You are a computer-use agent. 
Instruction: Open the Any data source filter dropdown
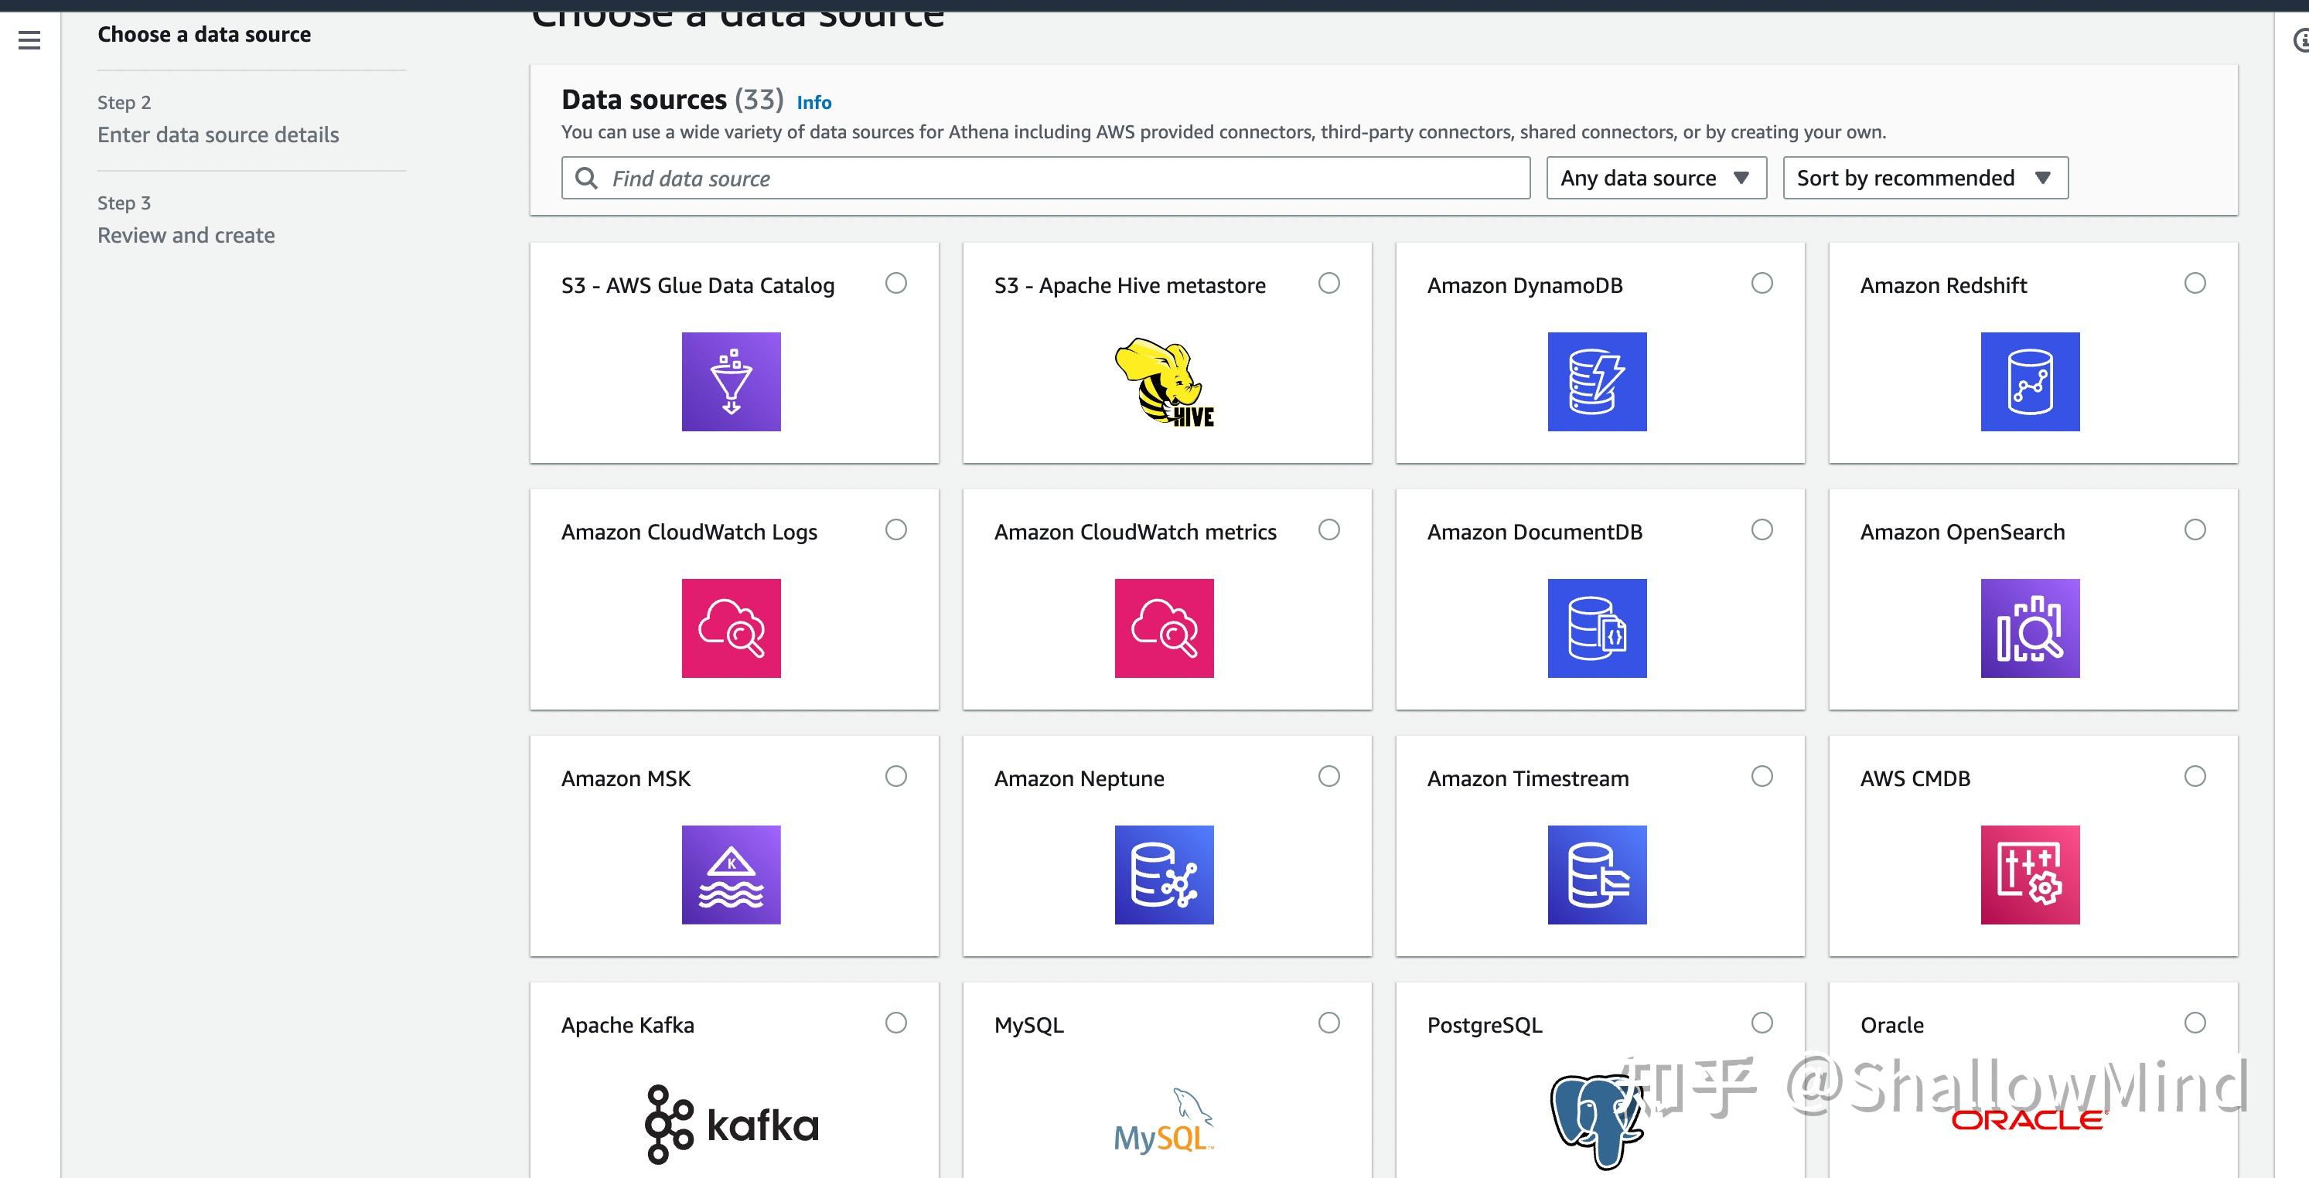[x=1655, y=177]
